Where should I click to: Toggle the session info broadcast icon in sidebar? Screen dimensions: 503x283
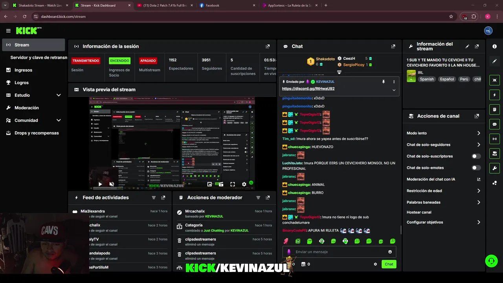coord(494,139)
